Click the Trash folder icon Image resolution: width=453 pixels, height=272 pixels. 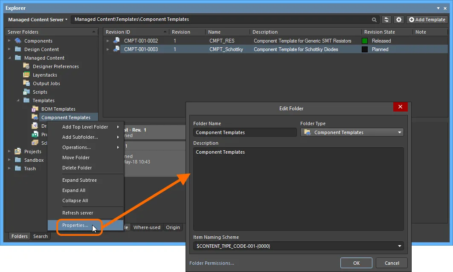coord(18,168)
